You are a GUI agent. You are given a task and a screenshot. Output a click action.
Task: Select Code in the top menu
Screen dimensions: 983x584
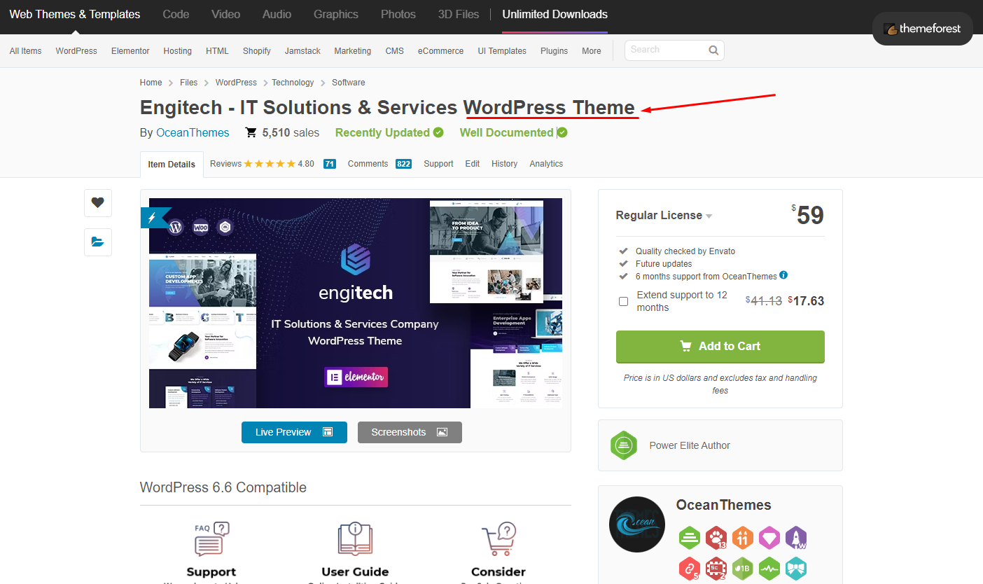pos(176,14)
